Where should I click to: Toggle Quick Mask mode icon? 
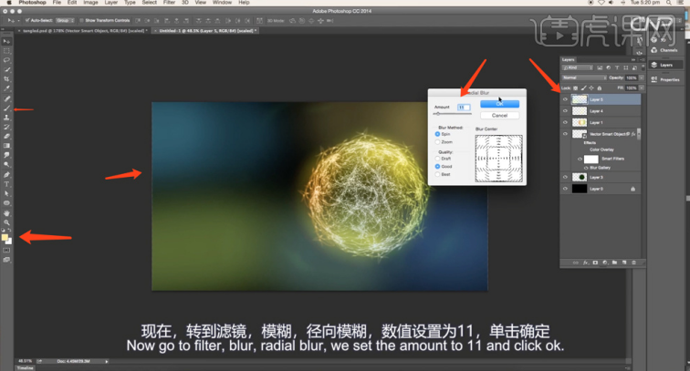coord(6,250)
